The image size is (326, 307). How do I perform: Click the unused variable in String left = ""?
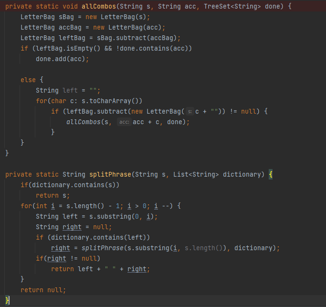click(x=70, y=90)
